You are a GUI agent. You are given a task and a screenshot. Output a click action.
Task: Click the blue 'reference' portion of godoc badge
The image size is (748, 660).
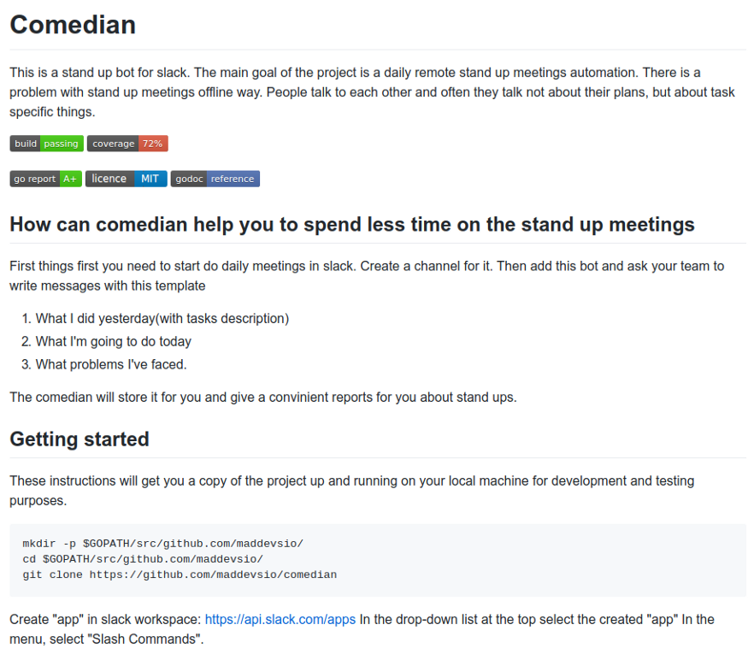point(233,179)
